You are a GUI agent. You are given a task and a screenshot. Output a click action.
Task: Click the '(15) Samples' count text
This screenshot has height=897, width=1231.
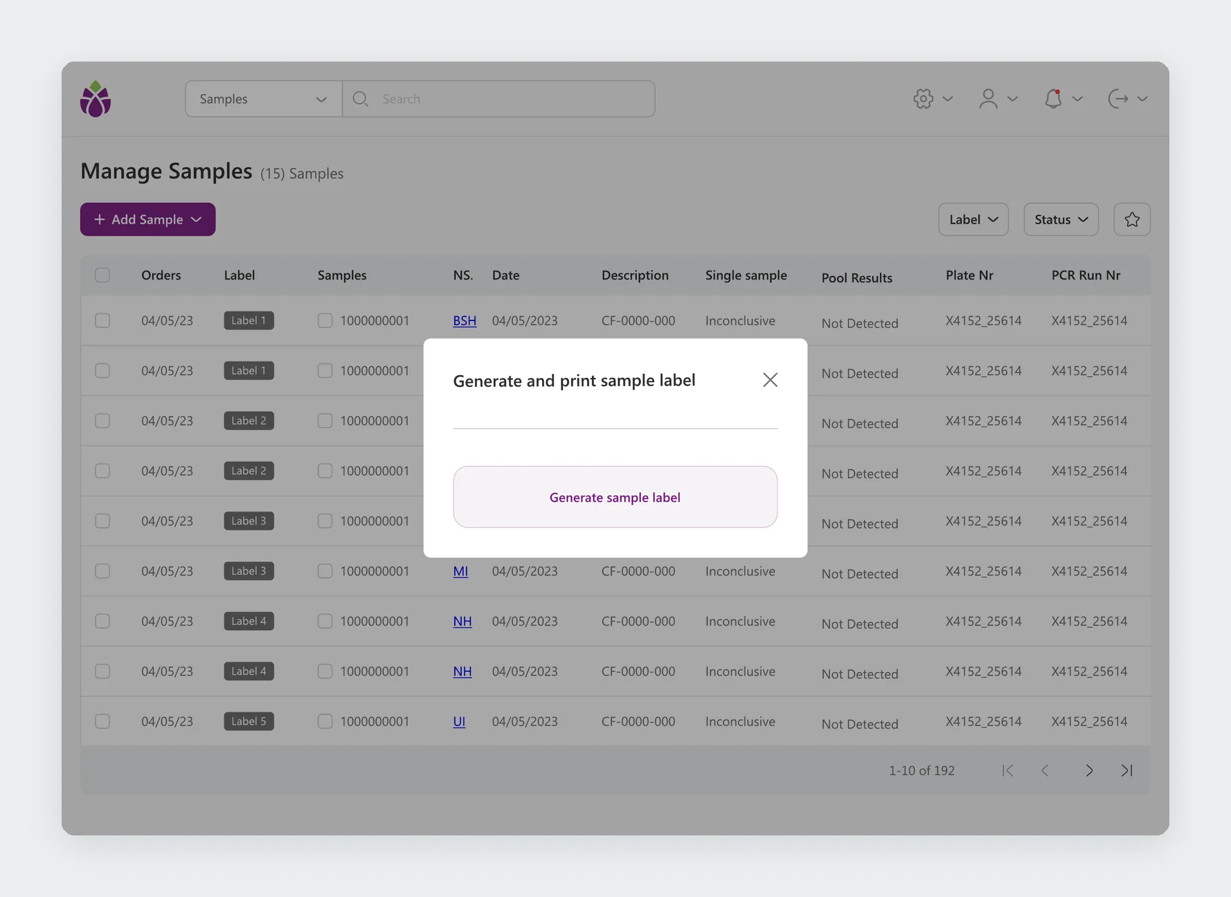(302, 173)
